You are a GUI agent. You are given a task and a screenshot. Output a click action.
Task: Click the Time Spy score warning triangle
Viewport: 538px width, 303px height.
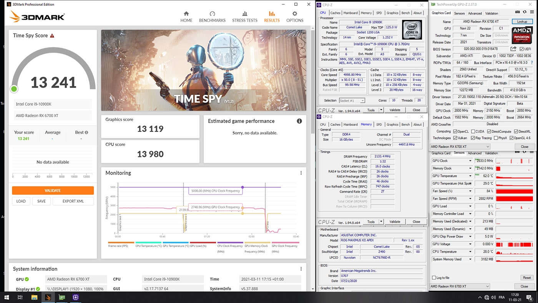point(52,35)
